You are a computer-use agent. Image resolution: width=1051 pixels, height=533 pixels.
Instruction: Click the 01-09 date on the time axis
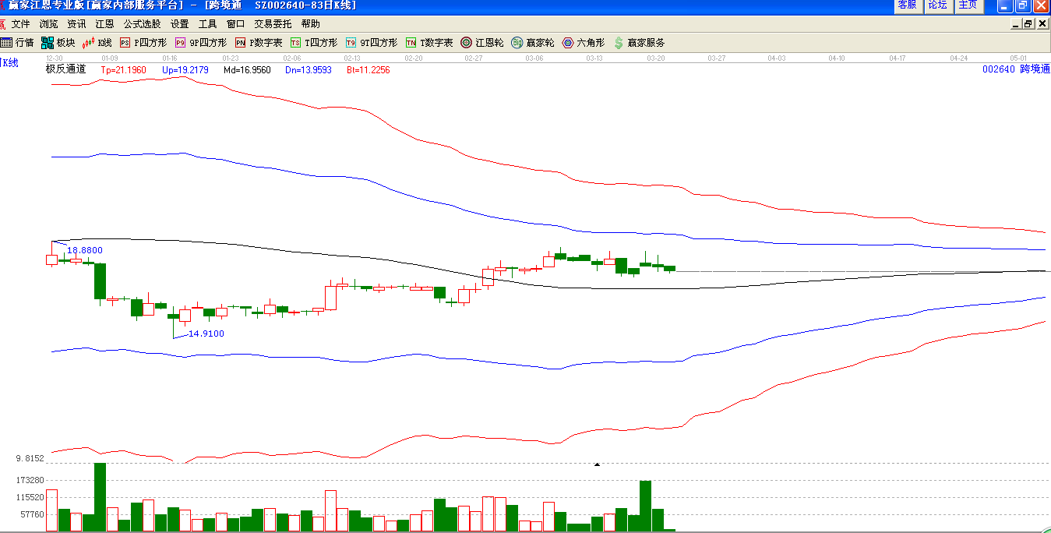[x=110, y=58]
